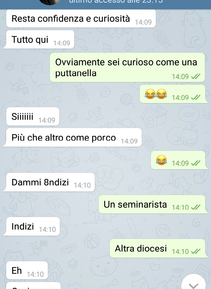Viewport: 211px width, 289px height.
Task: Tap read checkmarks on the 'puttanella' message
Action: click(196, 77)
